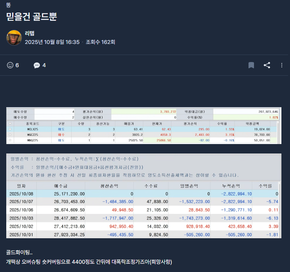Screen dimensions: 290x272
Task: Click the 누적손익 column header
Action: click(x=231, y=186)
